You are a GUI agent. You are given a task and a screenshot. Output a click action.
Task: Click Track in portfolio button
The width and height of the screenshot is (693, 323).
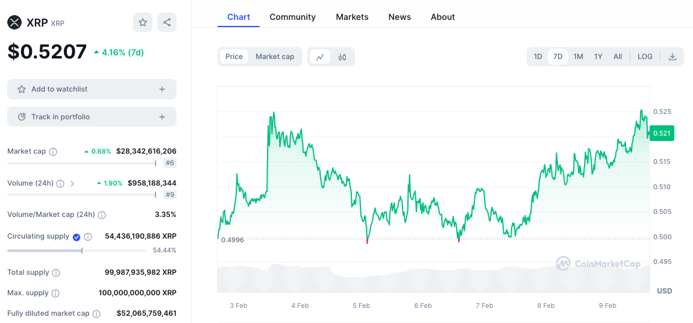[x=92, y=117]
